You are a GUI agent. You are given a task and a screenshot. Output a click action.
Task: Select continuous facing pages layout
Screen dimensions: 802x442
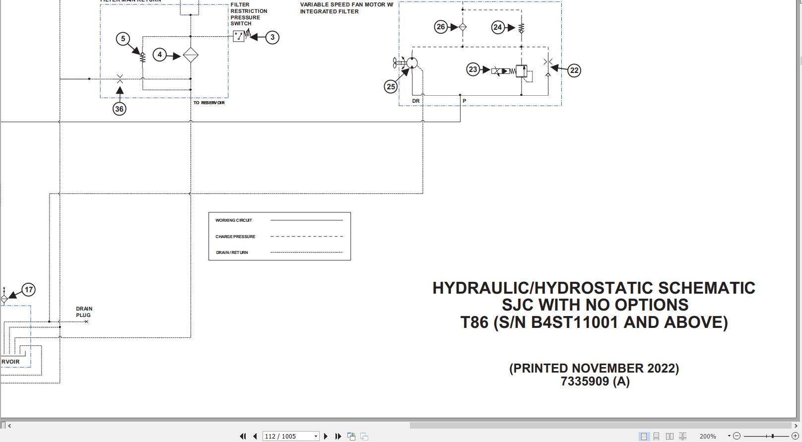[682, 436]
